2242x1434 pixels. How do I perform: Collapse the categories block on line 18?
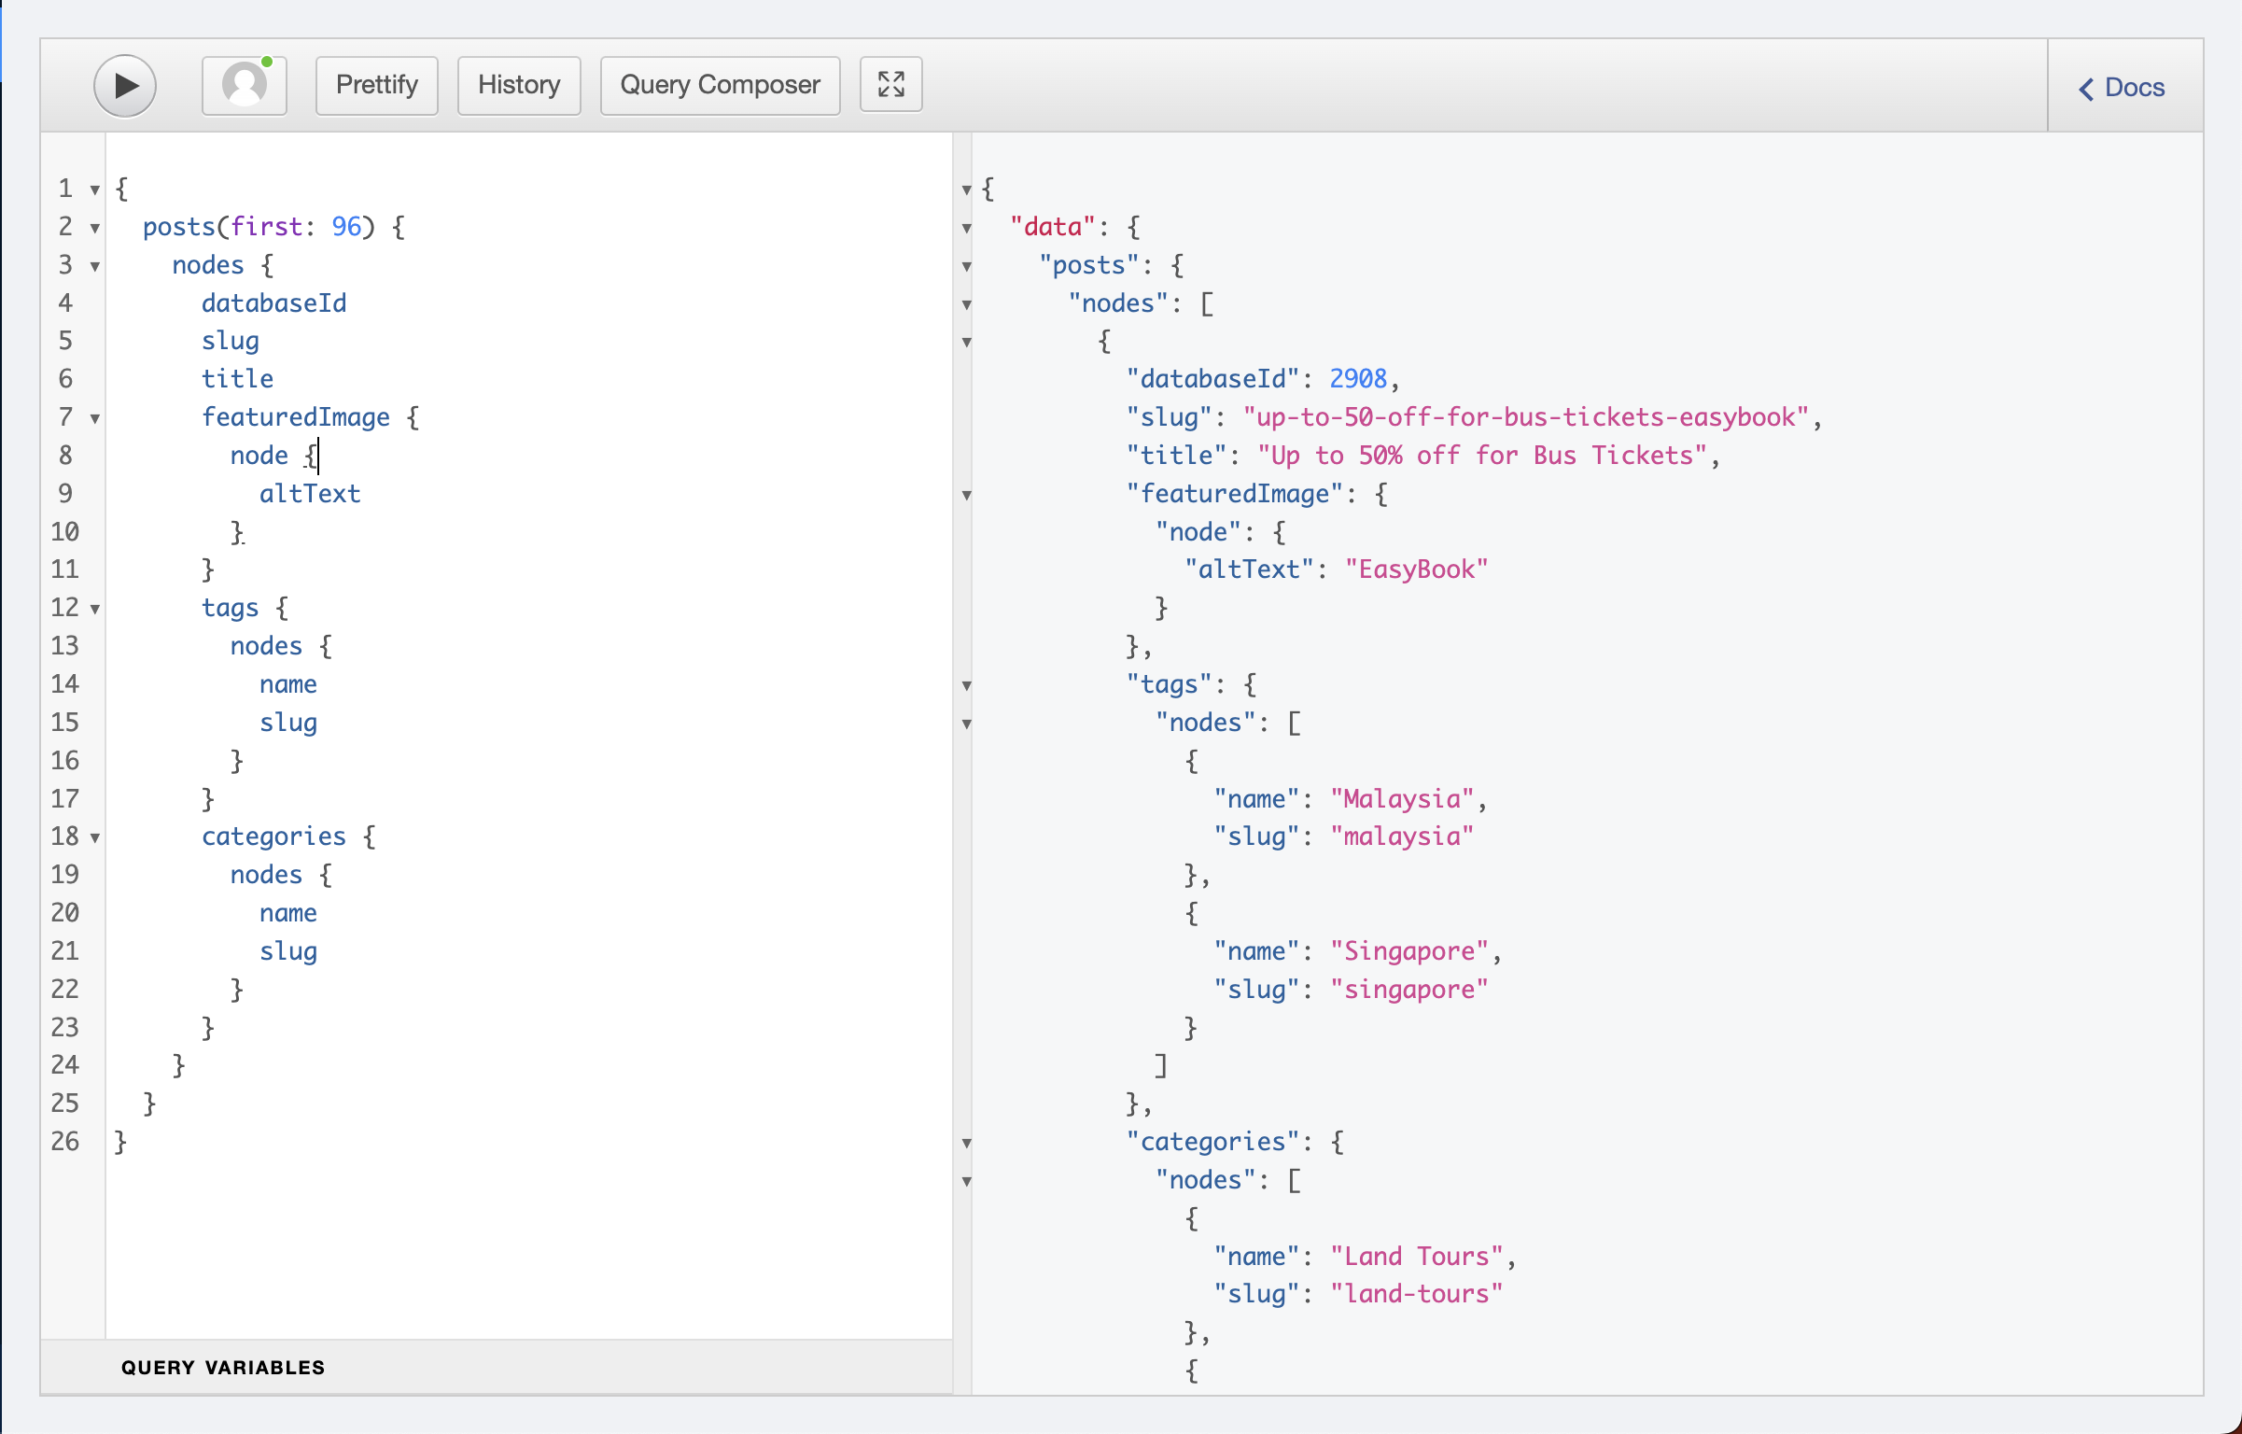click(x=94, y=838)
